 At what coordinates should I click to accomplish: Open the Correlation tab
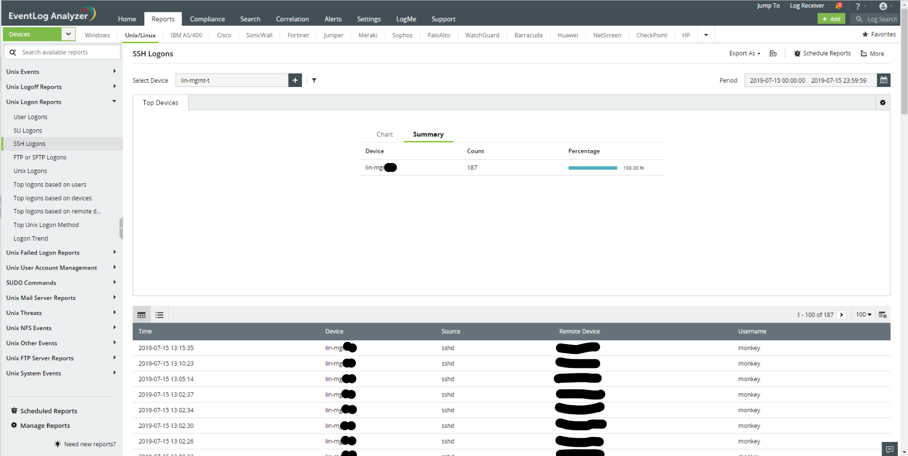[x=292, y=19]
